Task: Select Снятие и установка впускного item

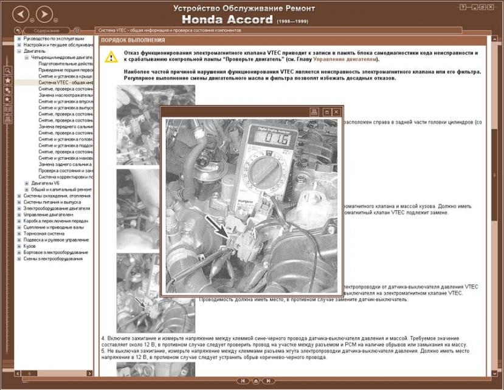Action: [x=66, y=101]
